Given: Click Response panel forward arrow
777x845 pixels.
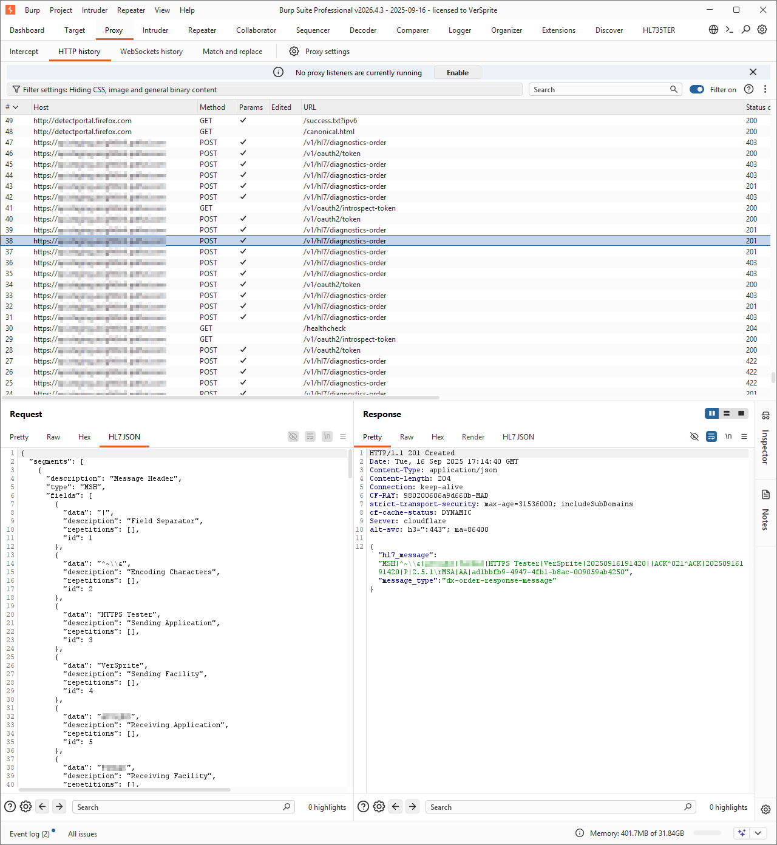Looking at the screenshot, I should pos(413,807).
